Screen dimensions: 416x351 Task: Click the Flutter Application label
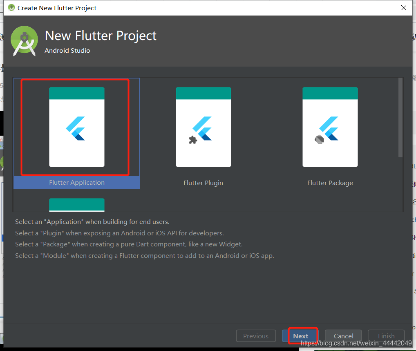point(77,183)
